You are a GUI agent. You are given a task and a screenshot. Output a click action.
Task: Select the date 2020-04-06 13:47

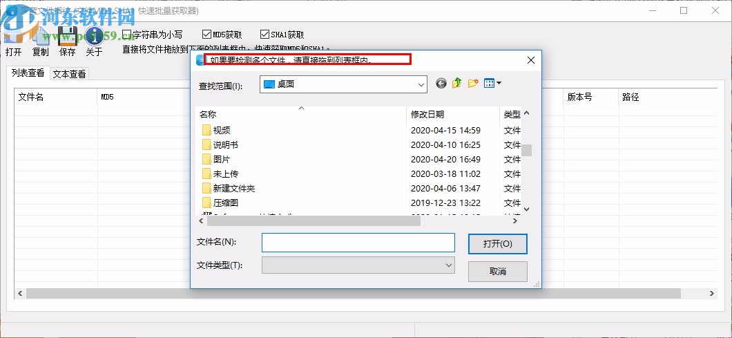click(x=445, y=189)
